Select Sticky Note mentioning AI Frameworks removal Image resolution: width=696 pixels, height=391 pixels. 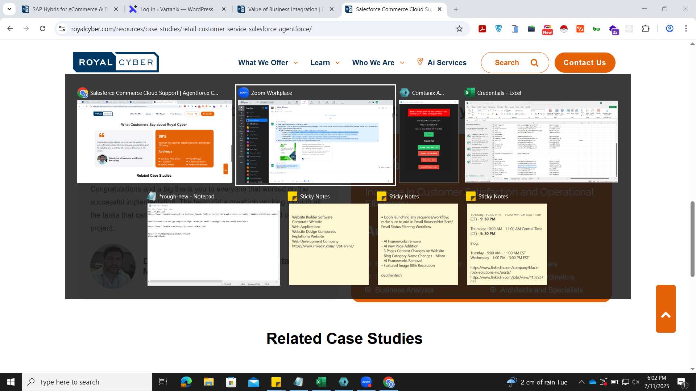(x=418, y=239)
